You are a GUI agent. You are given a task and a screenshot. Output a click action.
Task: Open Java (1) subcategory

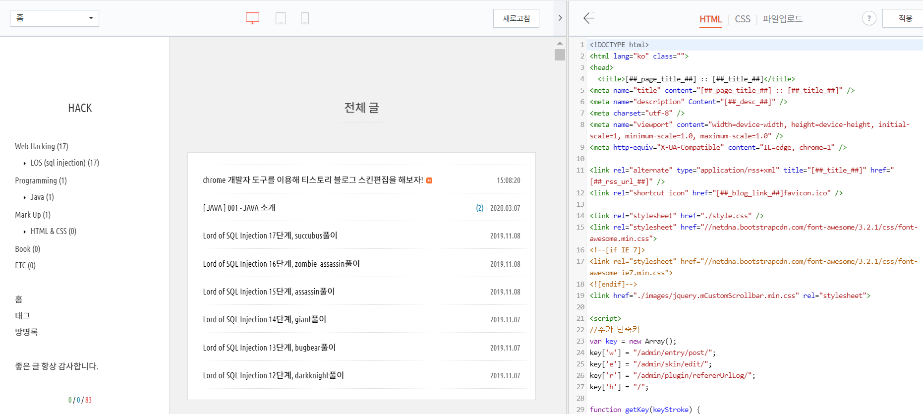pos(42,197)
